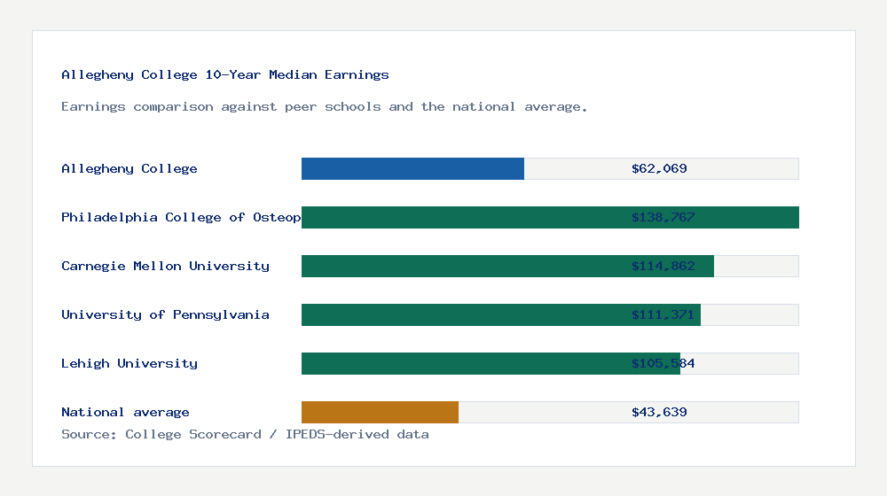This screenshot has height=496, width=887.
Task: Click the $111,371 value
Action: point(663,314)
